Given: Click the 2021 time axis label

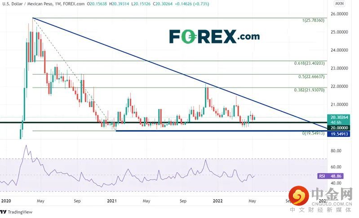Looking at the screenshot, I should [112, 201].
